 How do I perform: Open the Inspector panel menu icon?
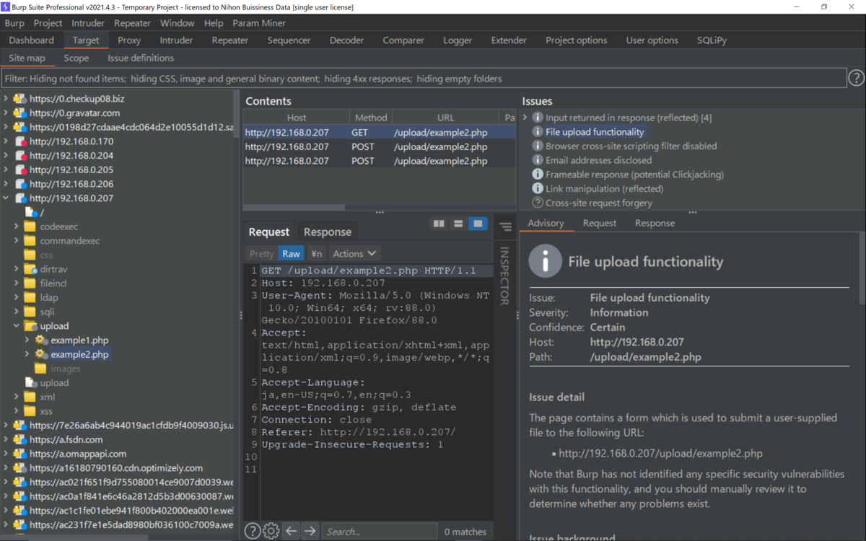505,226
